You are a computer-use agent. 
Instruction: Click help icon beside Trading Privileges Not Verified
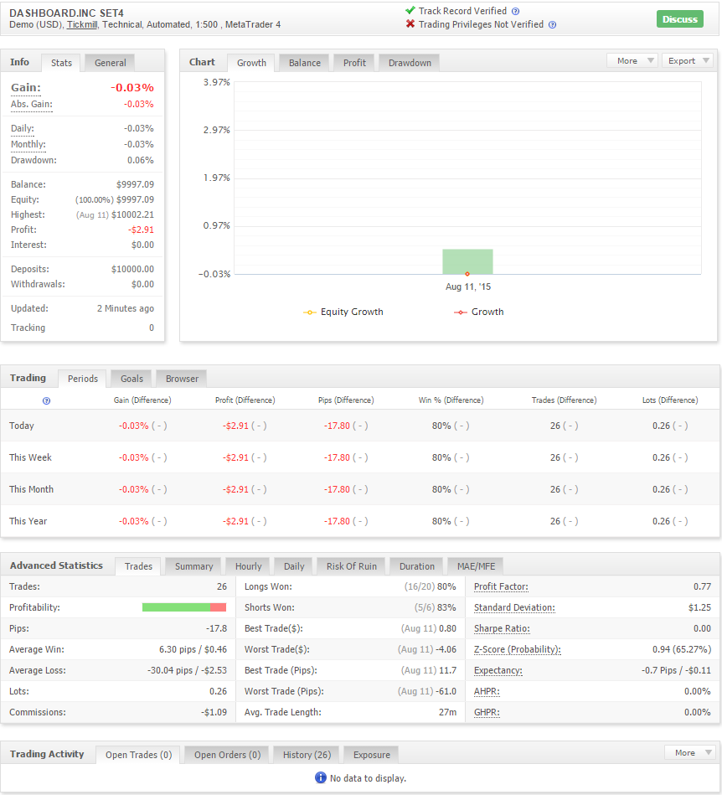[552, 25]
